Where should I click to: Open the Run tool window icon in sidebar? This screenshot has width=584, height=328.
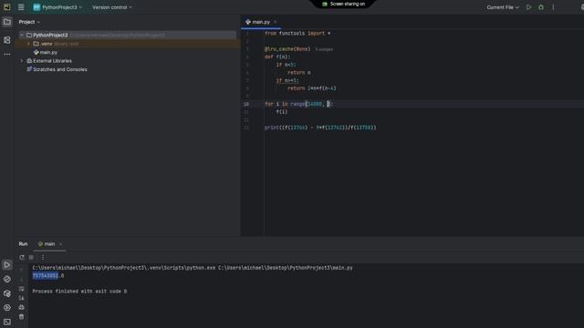coord(7,265)
